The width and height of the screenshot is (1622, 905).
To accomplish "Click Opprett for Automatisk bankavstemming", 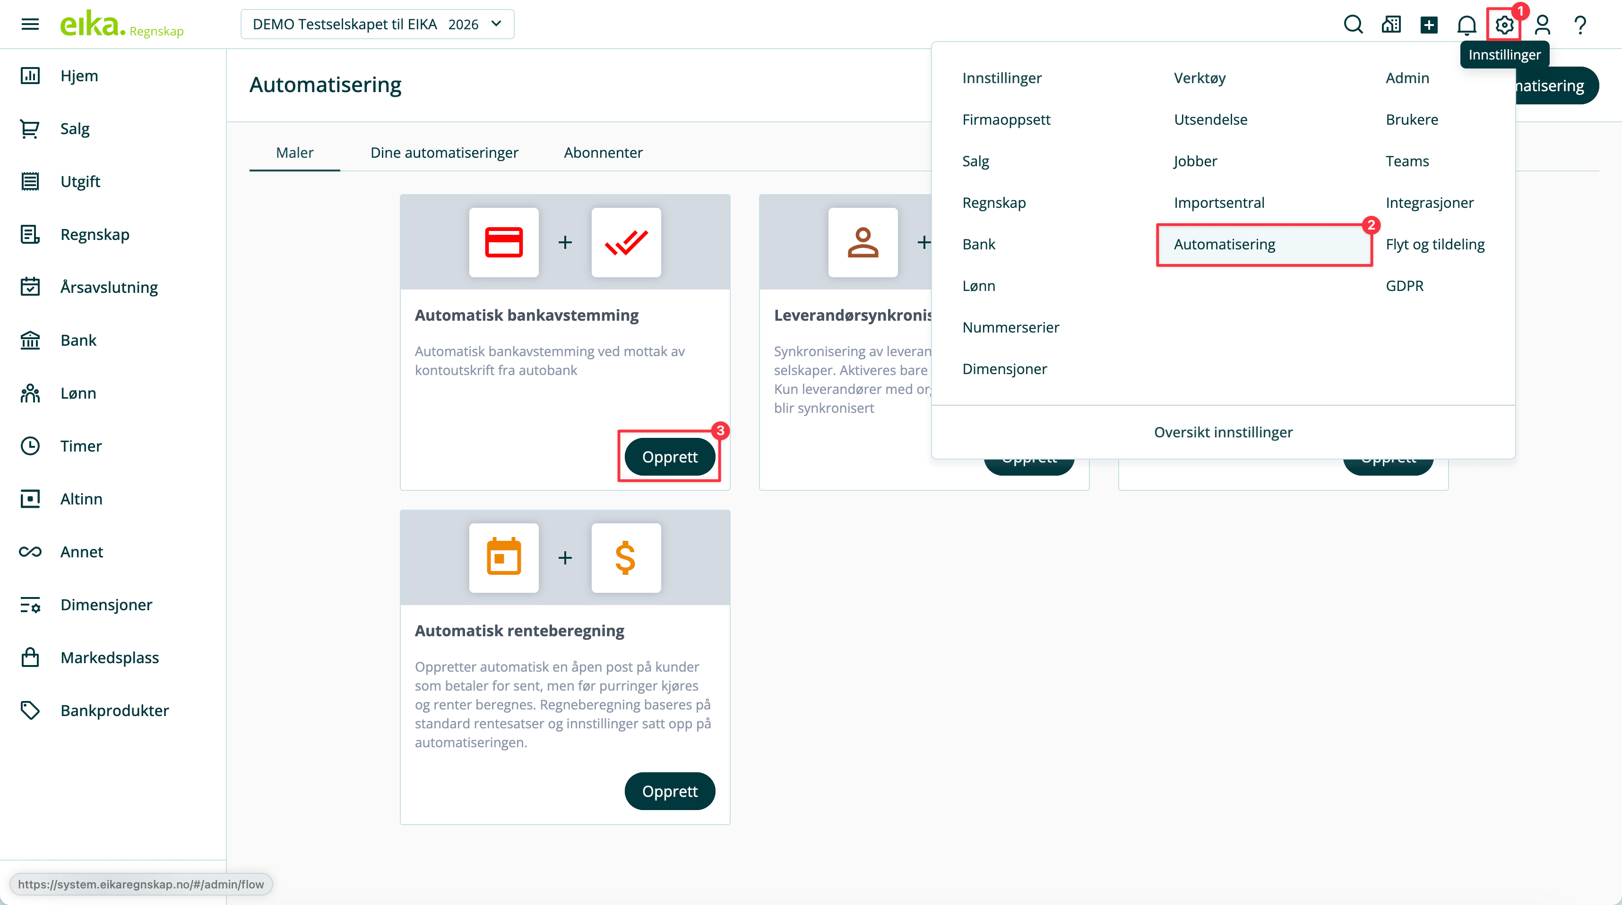I will tap(669, 456).
